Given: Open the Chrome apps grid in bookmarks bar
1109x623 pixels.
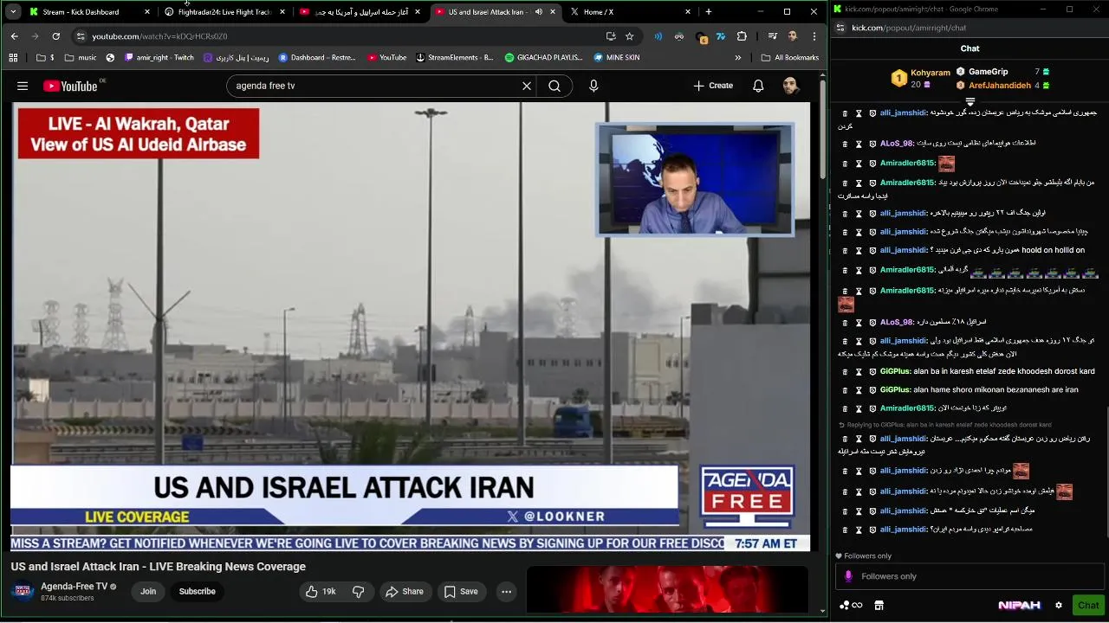Looking at the screenshot, I should point(13,58).
